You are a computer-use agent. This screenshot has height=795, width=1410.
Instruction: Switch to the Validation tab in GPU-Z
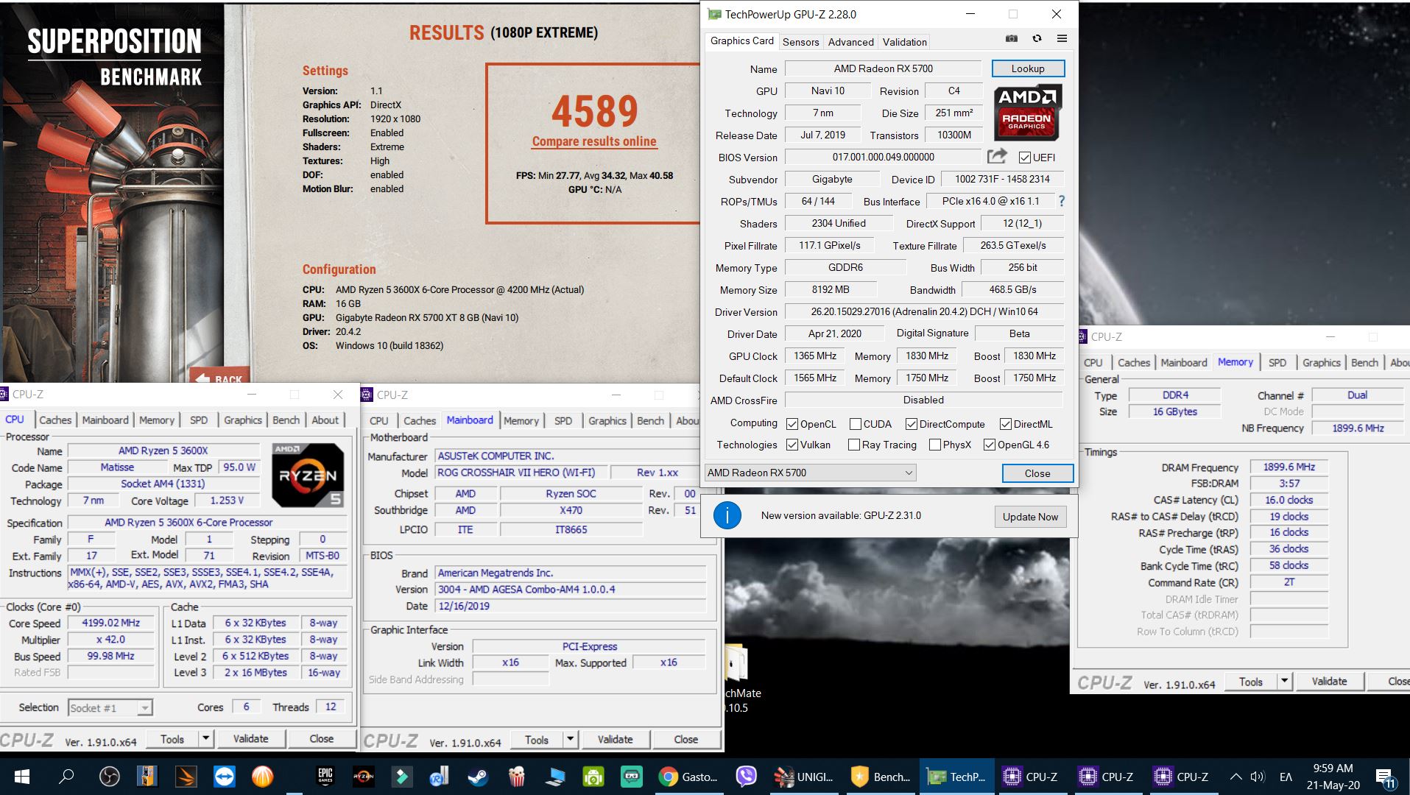pos(904,42)
